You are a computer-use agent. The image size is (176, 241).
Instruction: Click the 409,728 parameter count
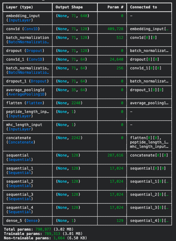click(115, 29)
